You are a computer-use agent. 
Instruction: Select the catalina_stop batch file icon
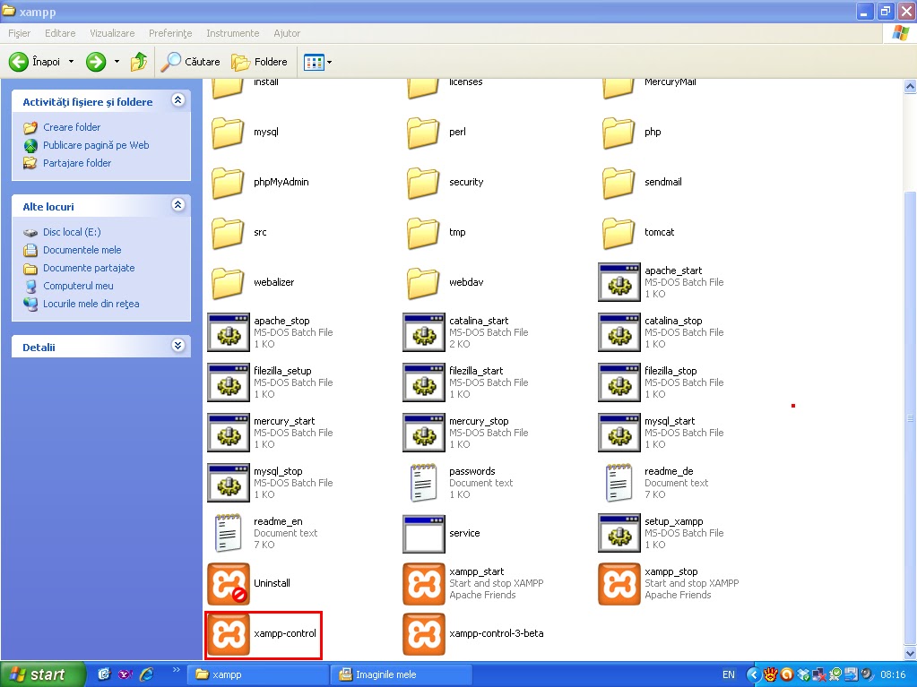coord(619,332)
